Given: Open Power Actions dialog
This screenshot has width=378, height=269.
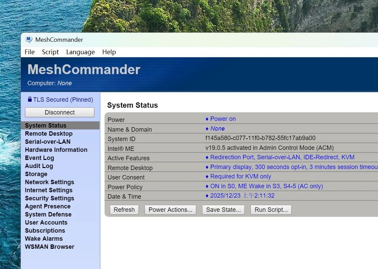Looking at the screenshot, I should point(170,210).
